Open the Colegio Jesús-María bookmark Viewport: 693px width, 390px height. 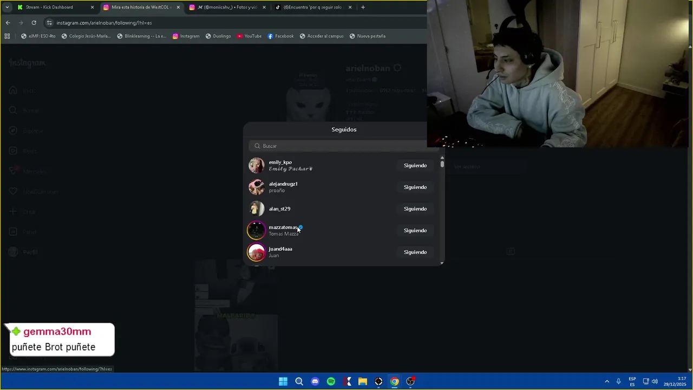tap(86, 36)
